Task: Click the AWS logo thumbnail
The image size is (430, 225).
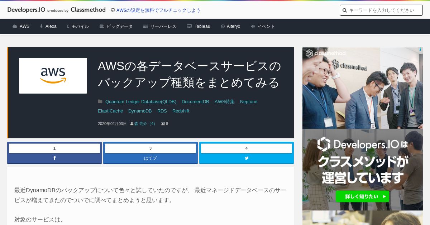Action: pyautogui.click(x=53, y=76)
